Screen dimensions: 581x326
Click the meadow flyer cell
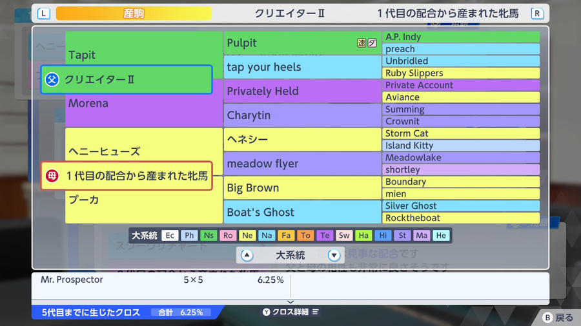pyautogui.click(x=302, y=164)
